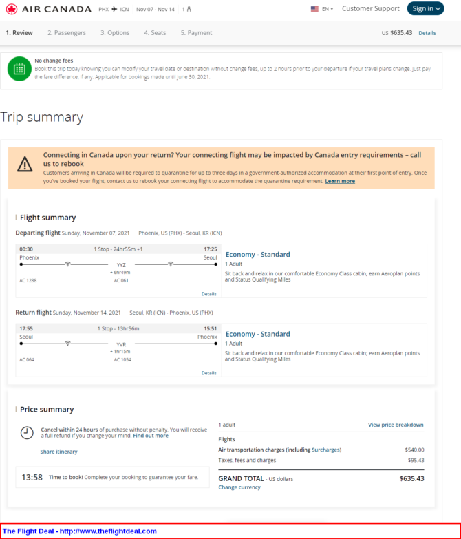
Task: Select the 1. Review step tab
Action: point(19,33)
